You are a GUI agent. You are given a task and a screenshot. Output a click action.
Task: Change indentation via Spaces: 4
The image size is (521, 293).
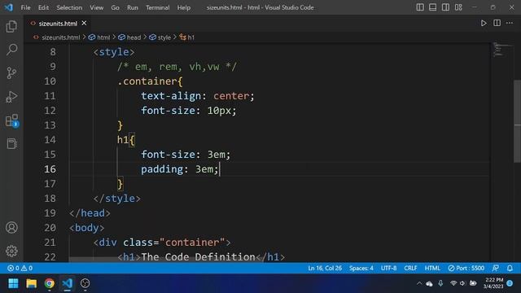361,268
